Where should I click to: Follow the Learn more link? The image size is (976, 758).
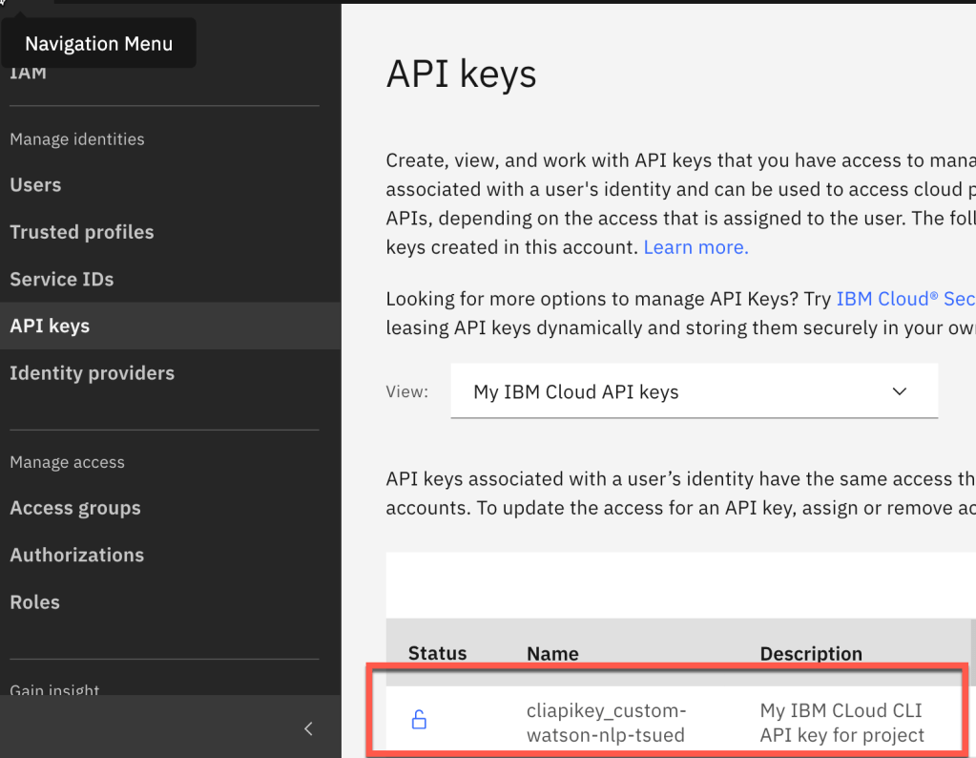click(x=696, y=247)
